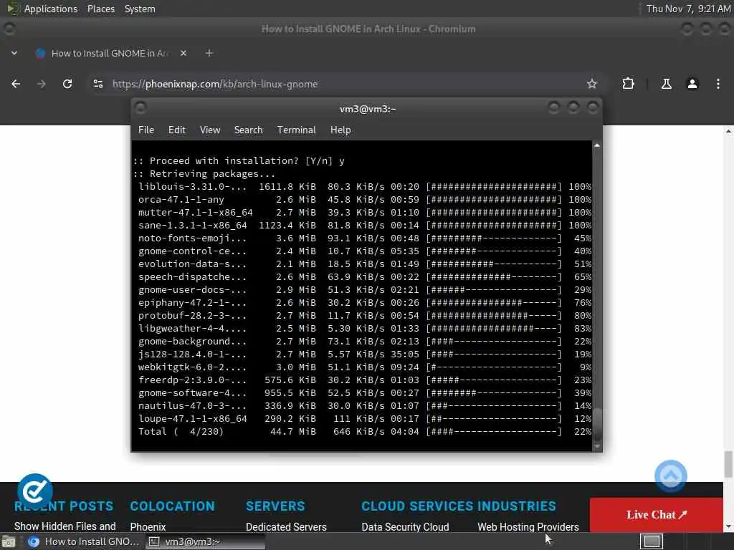The width and height of the screenshot is (734, 550).
Task: Click the Retrieving packages line
Action: click(204, 173)
